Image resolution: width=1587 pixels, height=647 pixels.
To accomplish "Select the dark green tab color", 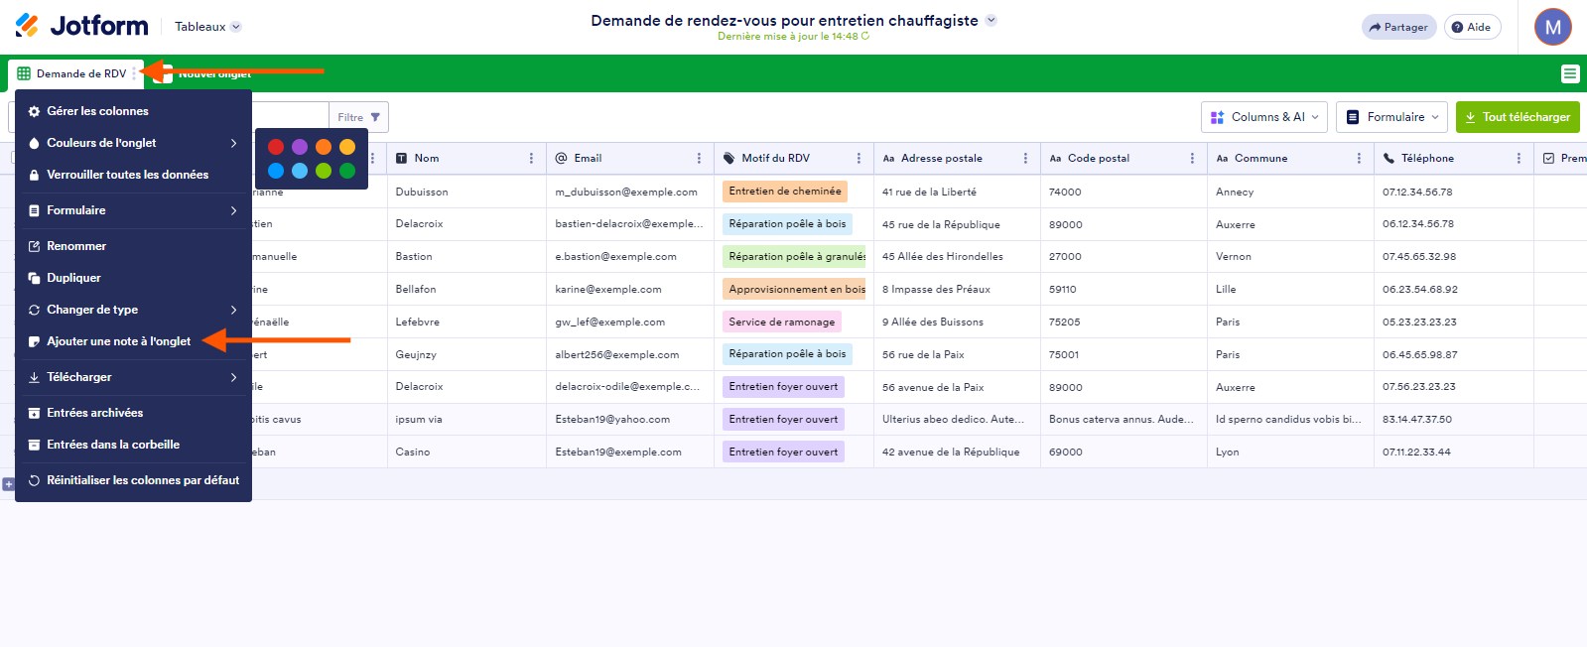I will point(347,171).
